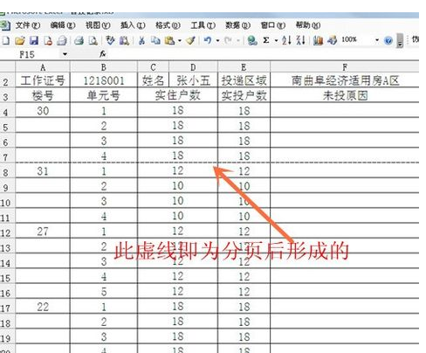426x353 pixels.
Task: Open the 格式 menu
Action: tap(168, 25)
